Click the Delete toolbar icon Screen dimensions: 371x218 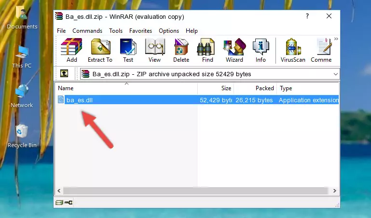[181, 50]
